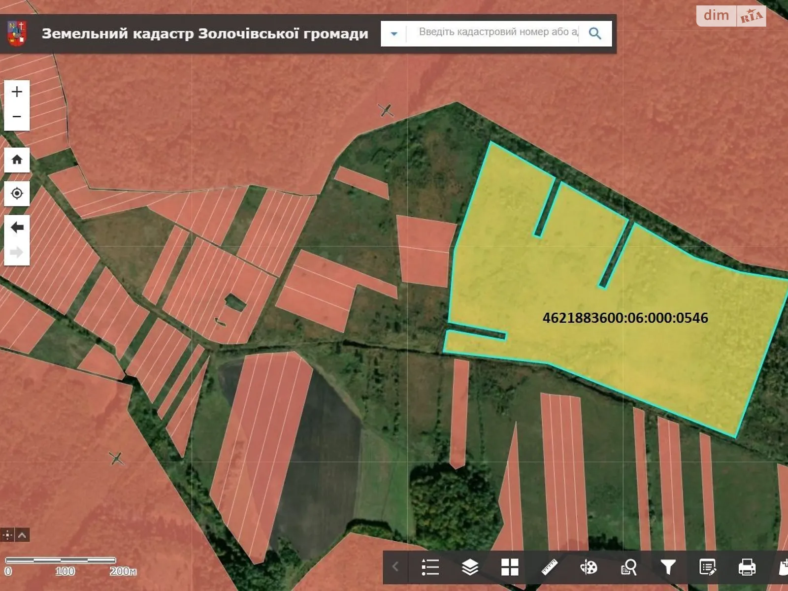Zoom in on the map

(x=17, y=92)
